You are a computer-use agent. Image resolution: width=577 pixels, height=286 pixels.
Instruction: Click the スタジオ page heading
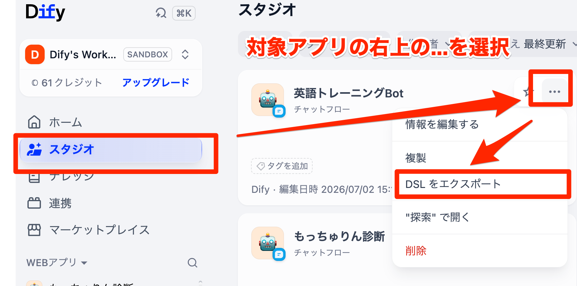pos(267,10)
